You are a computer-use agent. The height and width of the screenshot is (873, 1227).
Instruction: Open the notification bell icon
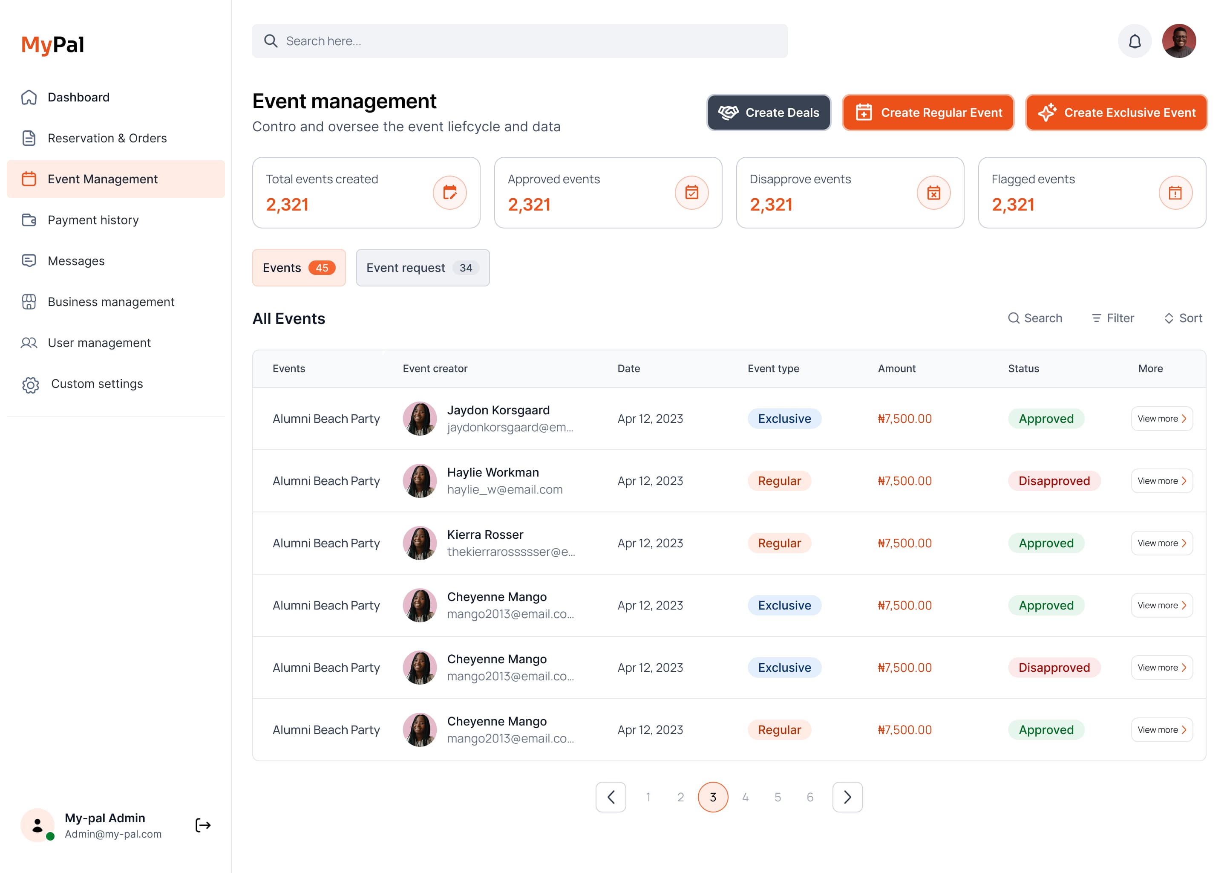point(1135,40)
